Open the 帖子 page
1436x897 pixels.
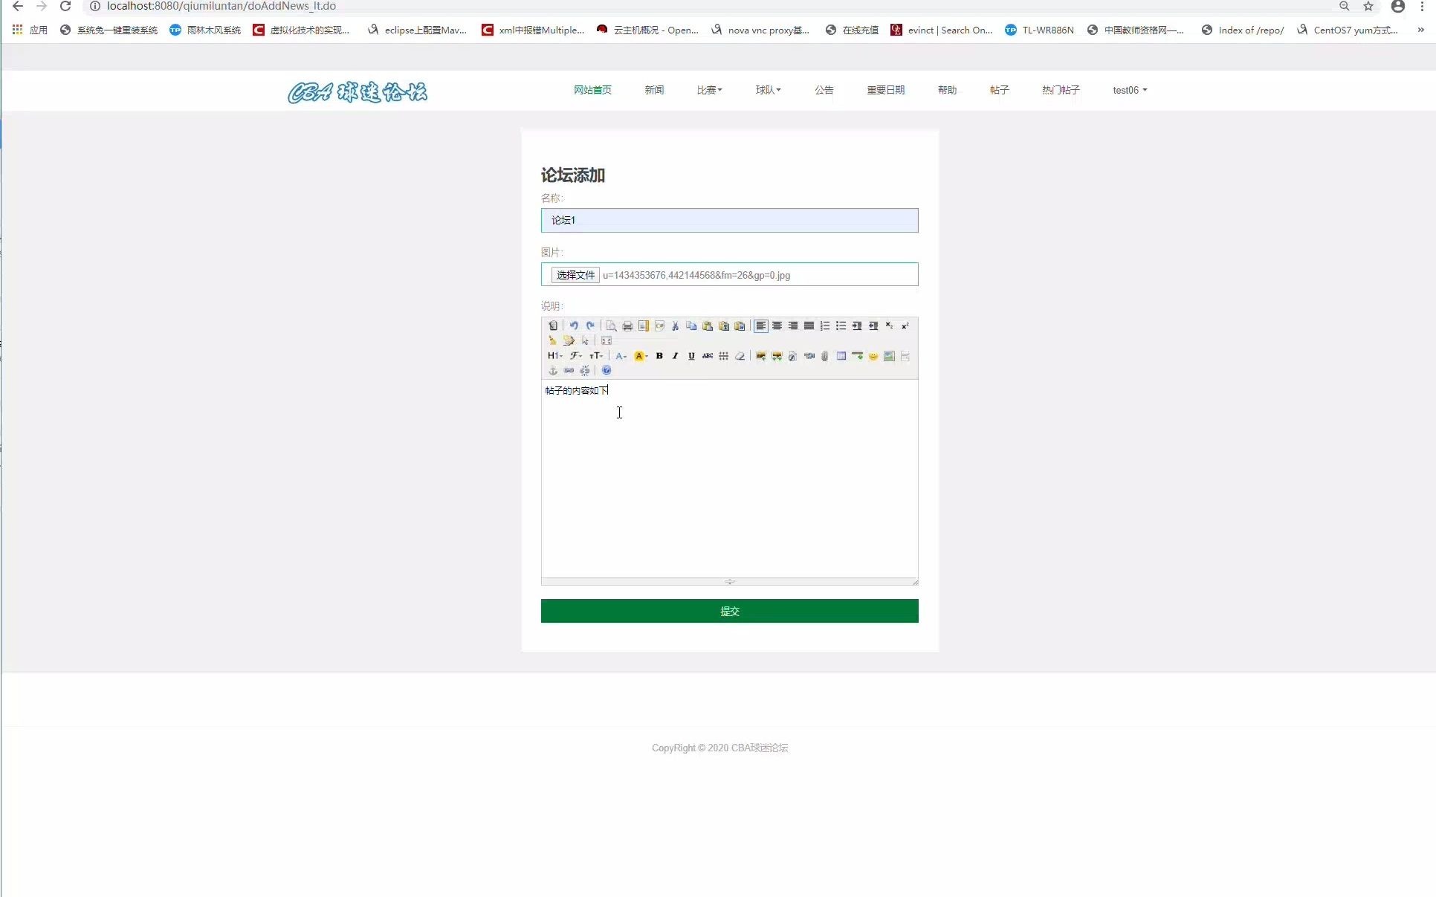pos(999,90)
